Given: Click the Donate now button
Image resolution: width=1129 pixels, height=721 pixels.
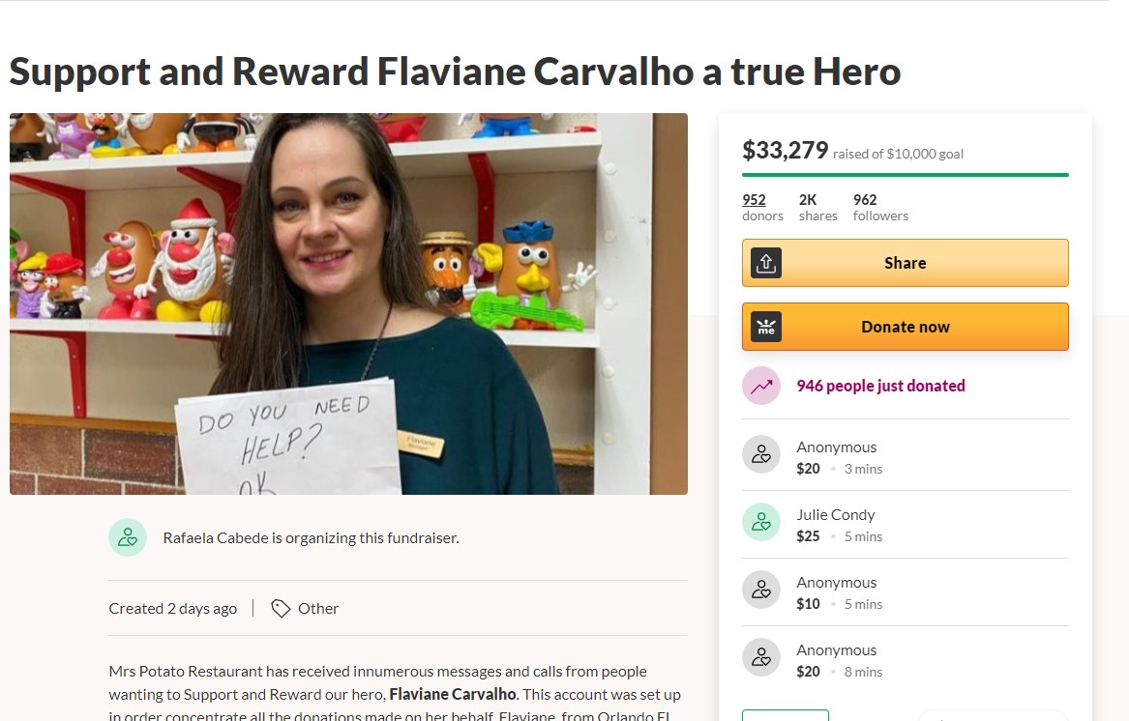Looking at the screenshot, I should point(906,327).
